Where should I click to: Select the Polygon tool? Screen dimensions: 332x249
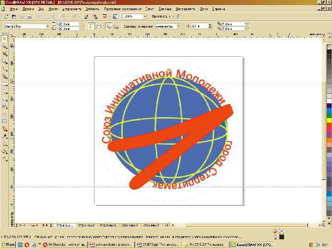[5, 99]
